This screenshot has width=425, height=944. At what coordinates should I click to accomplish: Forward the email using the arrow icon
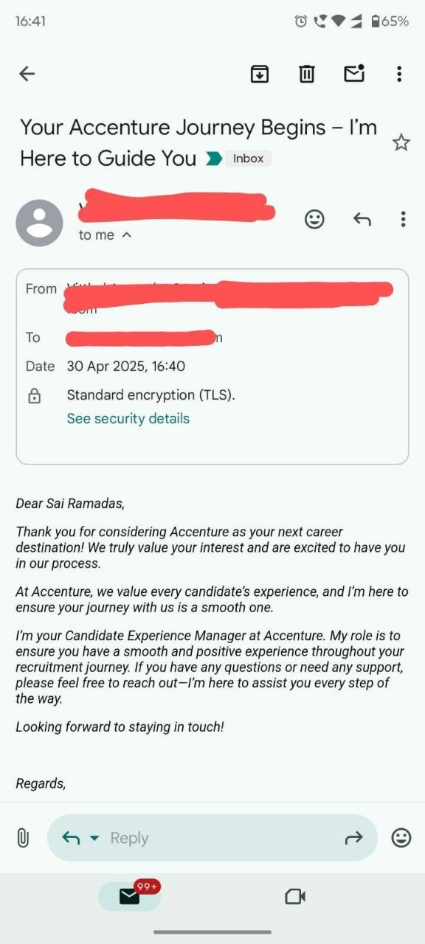[x=353, y=838]
